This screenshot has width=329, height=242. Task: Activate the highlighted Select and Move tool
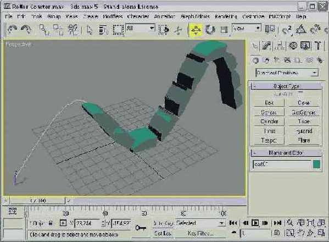(x=196, y=30)
